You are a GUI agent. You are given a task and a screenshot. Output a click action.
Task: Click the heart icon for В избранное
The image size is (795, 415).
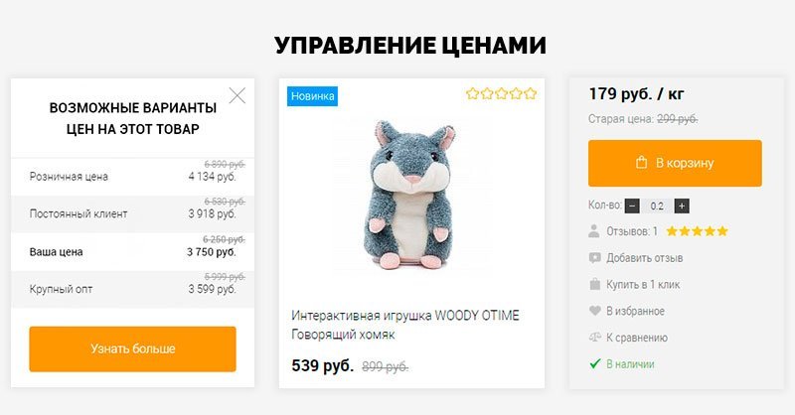[594, 311]
